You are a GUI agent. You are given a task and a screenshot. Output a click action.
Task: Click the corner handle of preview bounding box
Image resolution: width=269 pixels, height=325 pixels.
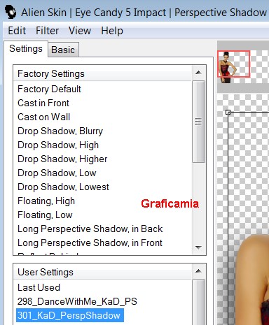point(228,113)
